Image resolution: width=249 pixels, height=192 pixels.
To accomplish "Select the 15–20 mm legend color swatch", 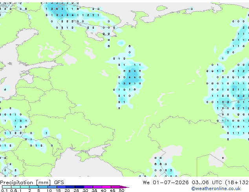I will 61,187.
